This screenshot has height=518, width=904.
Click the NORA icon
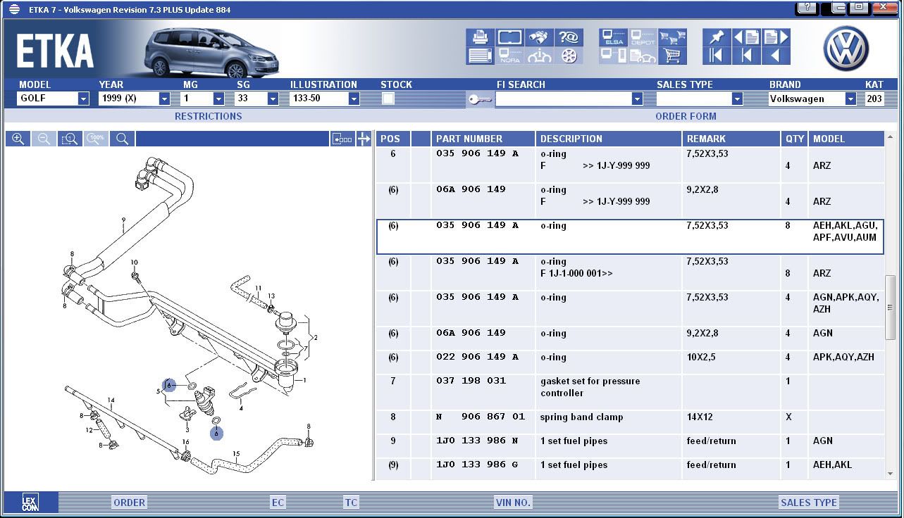pos(509,56)
